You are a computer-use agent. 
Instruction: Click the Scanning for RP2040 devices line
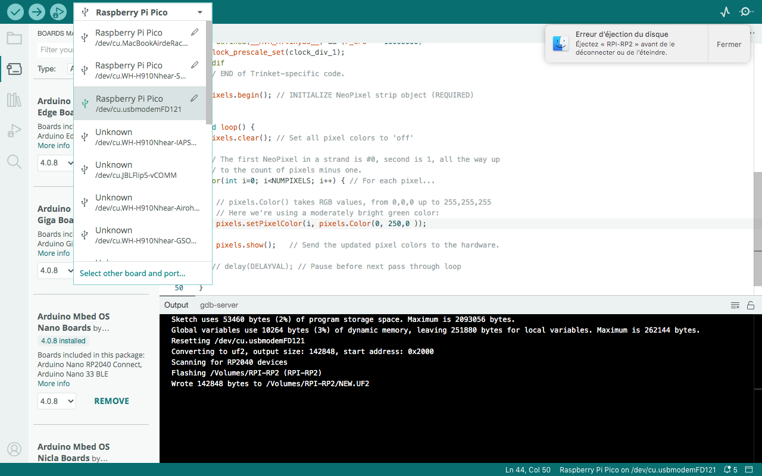[x=229, y=362]
